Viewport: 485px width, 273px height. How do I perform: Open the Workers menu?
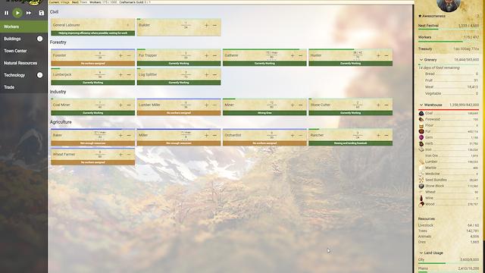(x=23, y=27)
